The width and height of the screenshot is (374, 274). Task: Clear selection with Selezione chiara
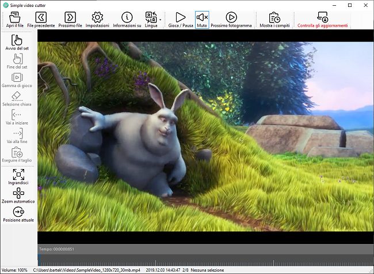coord(17,99)
